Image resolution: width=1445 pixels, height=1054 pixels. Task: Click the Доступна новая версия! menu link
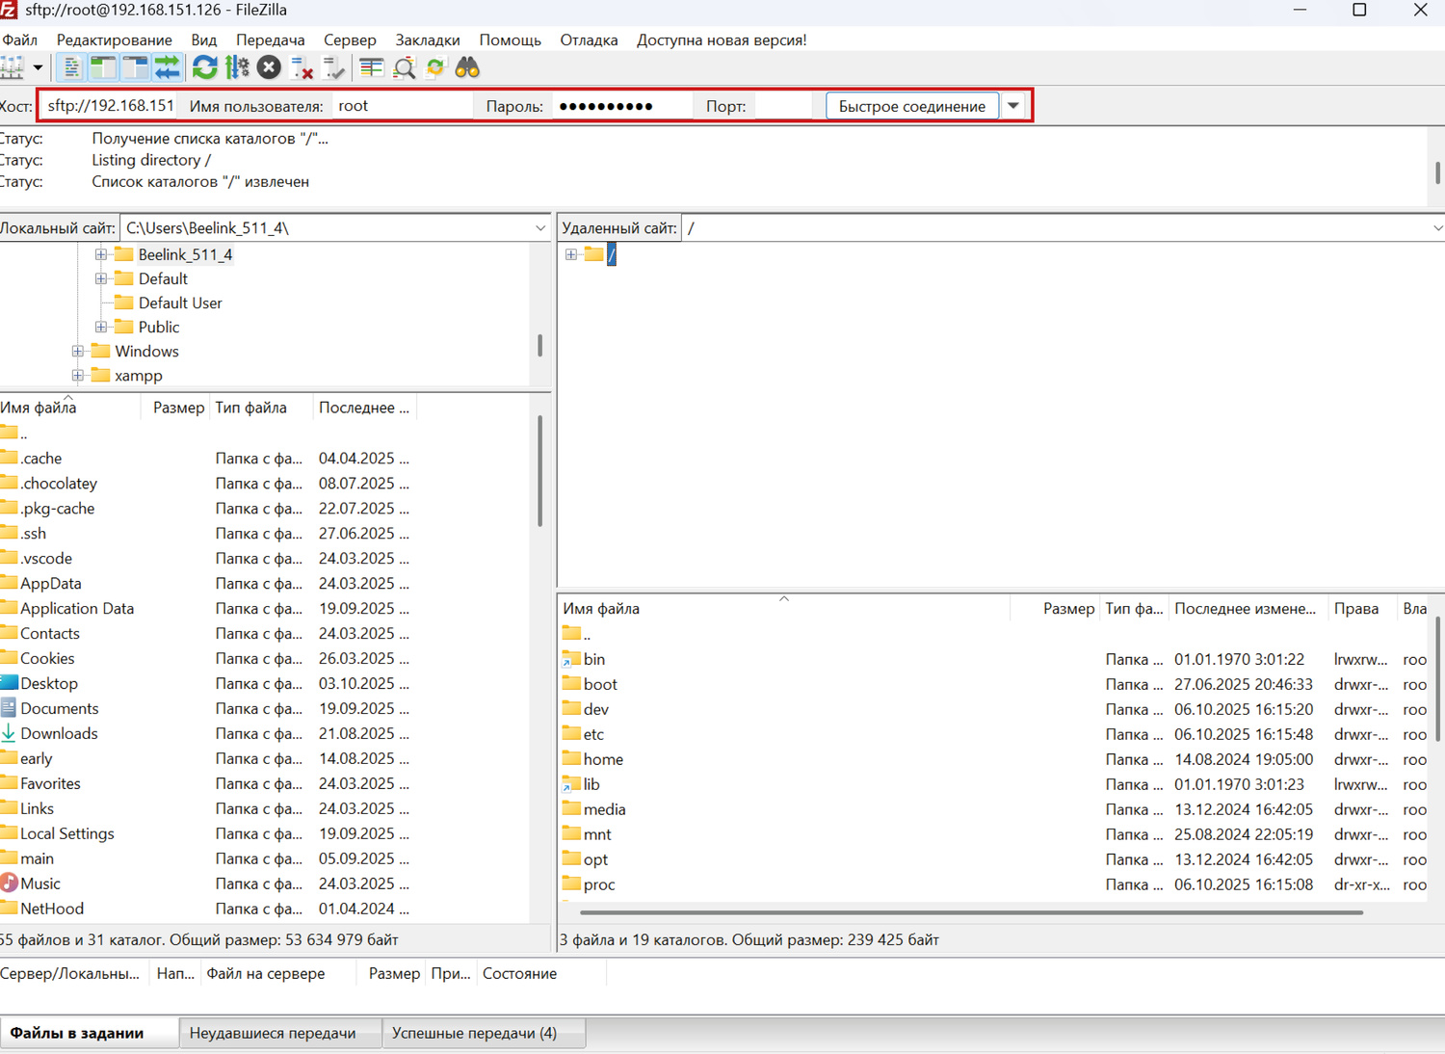pos(722,40)
